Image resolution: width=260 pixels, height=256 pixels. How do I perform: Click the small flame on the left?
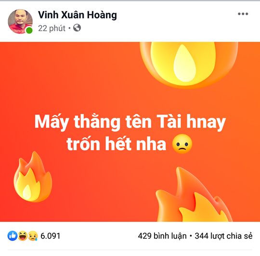[x=33, y=177]
